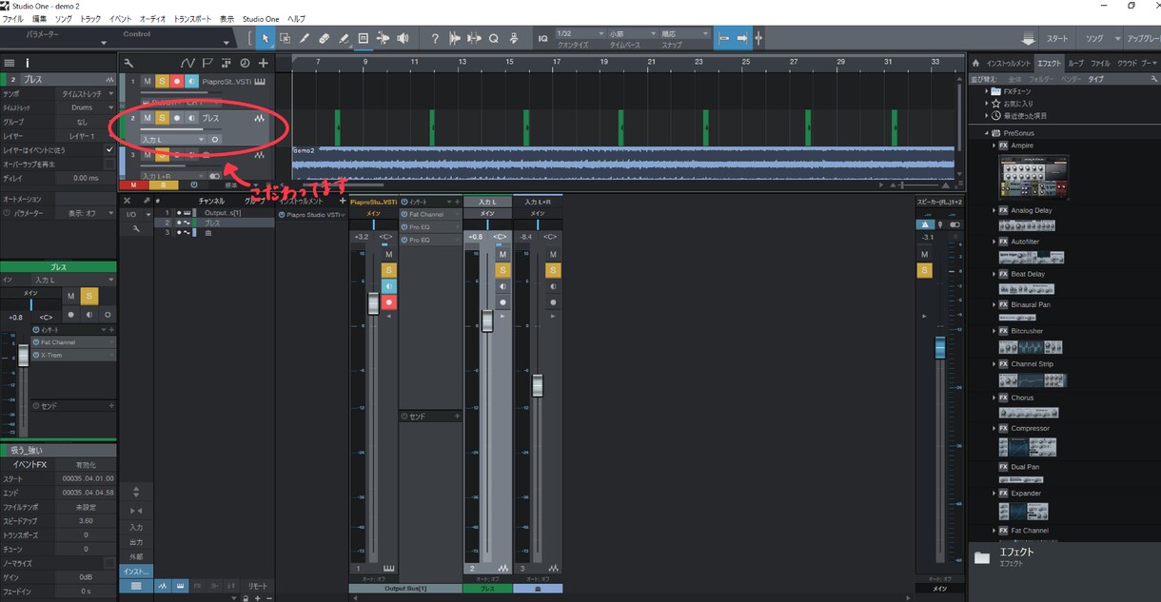Open the スナップ 順応 dropdown

pos(684,33)
